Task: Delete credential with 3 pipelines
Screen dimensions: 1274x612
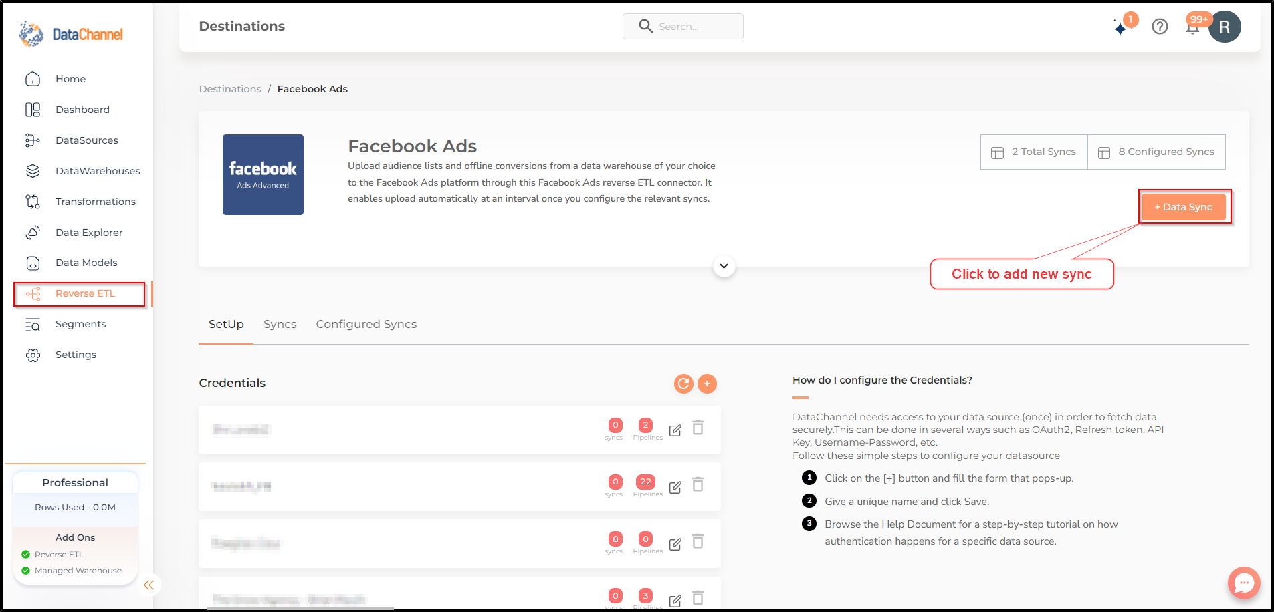Action: [x=698, y=598]
